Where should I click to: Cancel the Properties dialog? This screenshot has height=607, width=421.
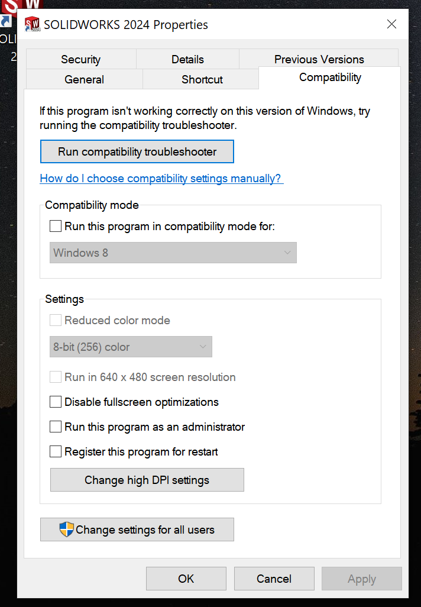[x=274, y=579]
